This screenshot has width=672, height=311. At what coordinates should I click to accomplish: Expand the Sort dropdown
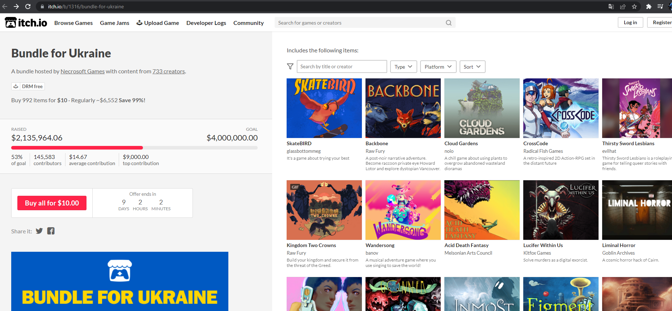tap(472, 66)
